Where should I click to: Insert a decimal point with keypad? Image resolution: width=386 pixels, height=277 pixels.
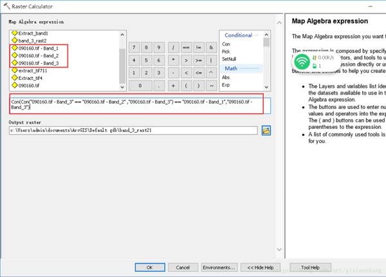coord(159,86)
